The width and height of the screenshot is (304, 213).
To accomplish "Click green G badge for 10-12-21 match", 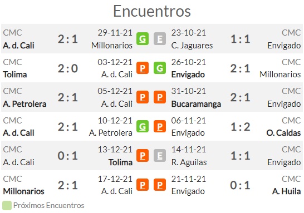I will pos(143,126).
